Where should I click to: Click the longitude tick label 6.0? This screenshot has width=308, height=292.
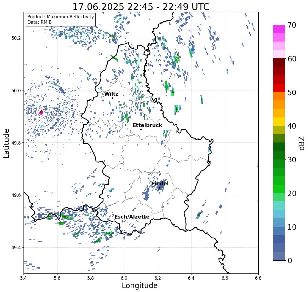(124, 278)
